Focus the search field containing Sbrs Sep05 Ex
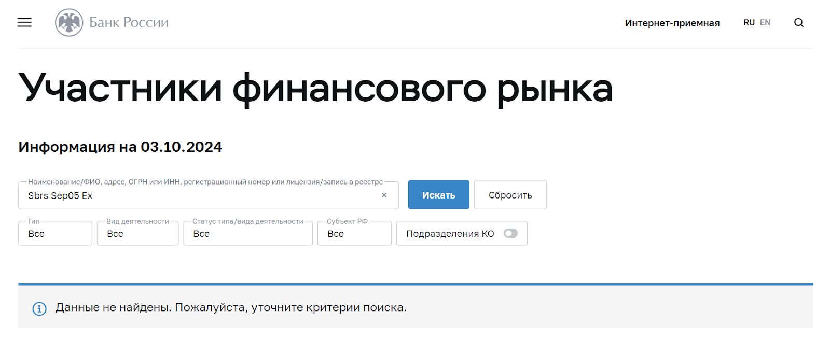This screenshot has width=830, height=339. pyautogui.click(x=209, y=195)
